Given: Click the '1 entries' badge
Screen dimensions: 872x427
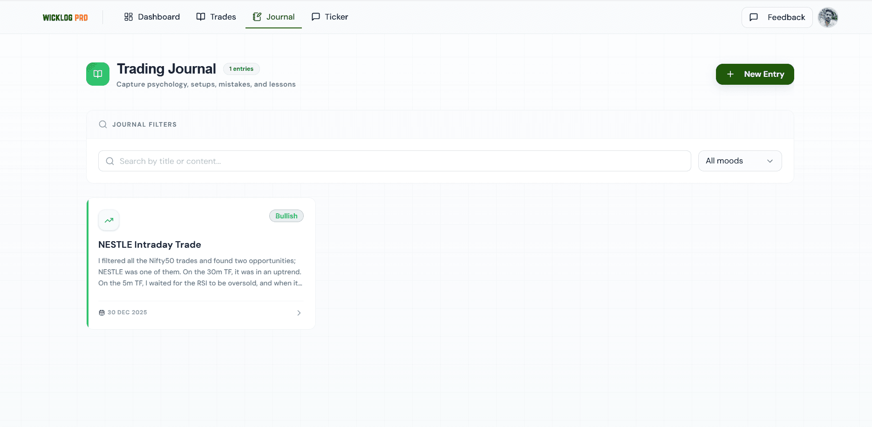Looking at the screenshot, I should click(x=241, y=69).
